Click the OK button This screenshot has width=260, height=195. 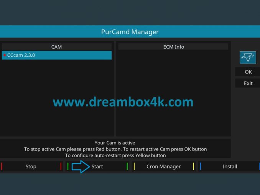coord(248,72)
